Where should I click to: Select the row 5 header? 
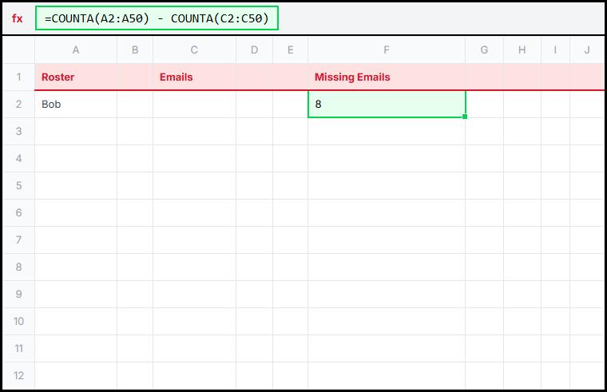click(18, 185)
